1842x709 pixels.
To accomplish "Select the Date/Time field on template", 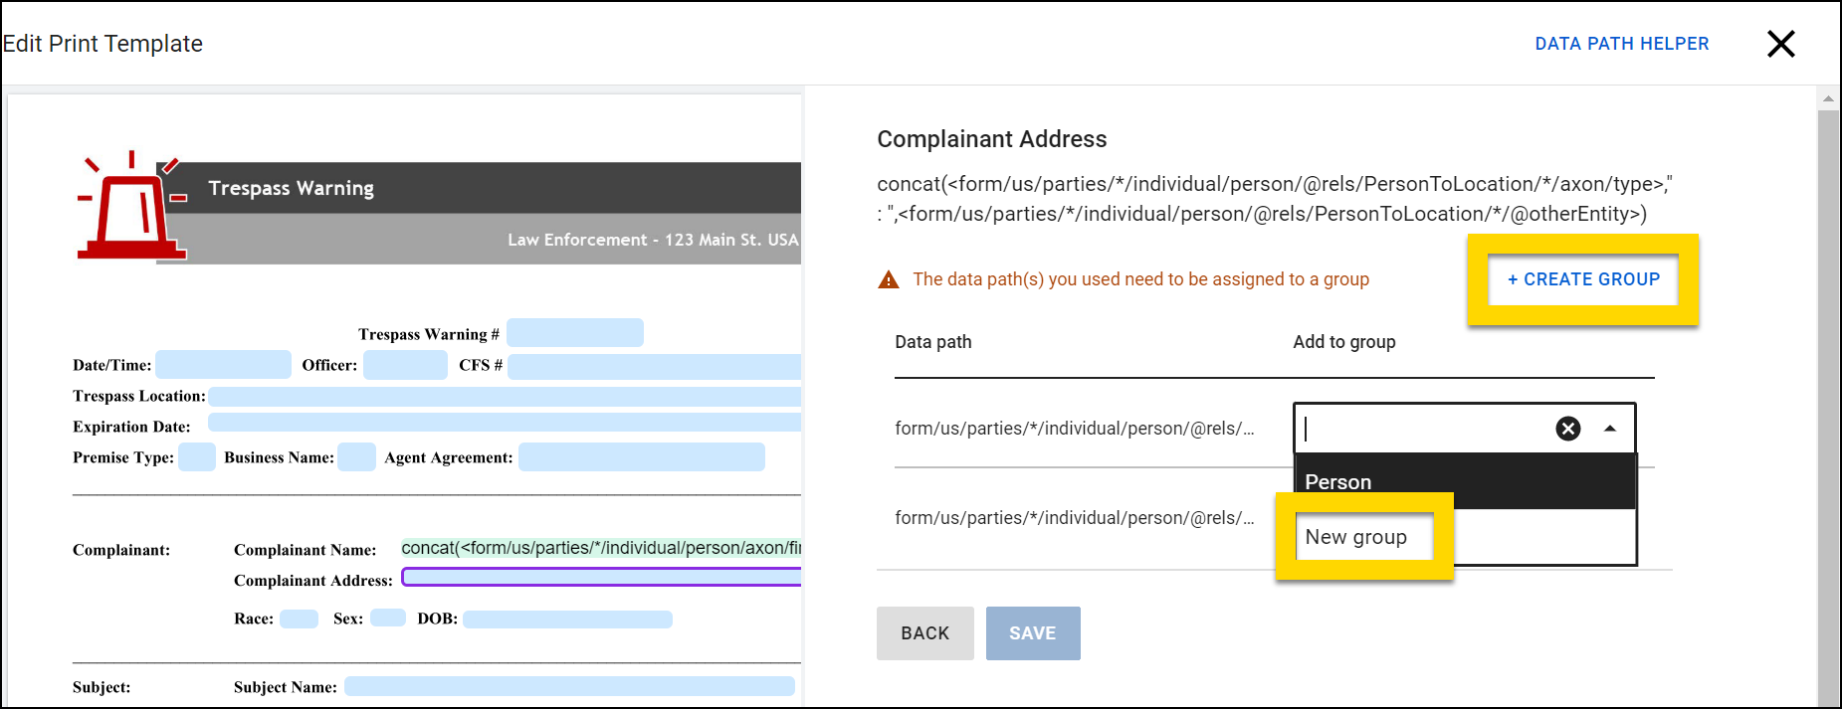I will (x=223, y=365).
